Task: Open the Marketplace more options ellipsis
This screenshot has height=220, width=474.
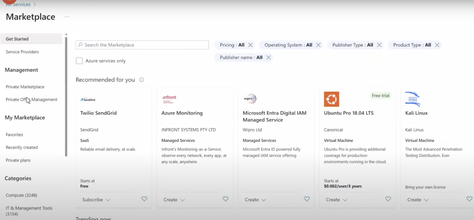Action: point(67,17)
